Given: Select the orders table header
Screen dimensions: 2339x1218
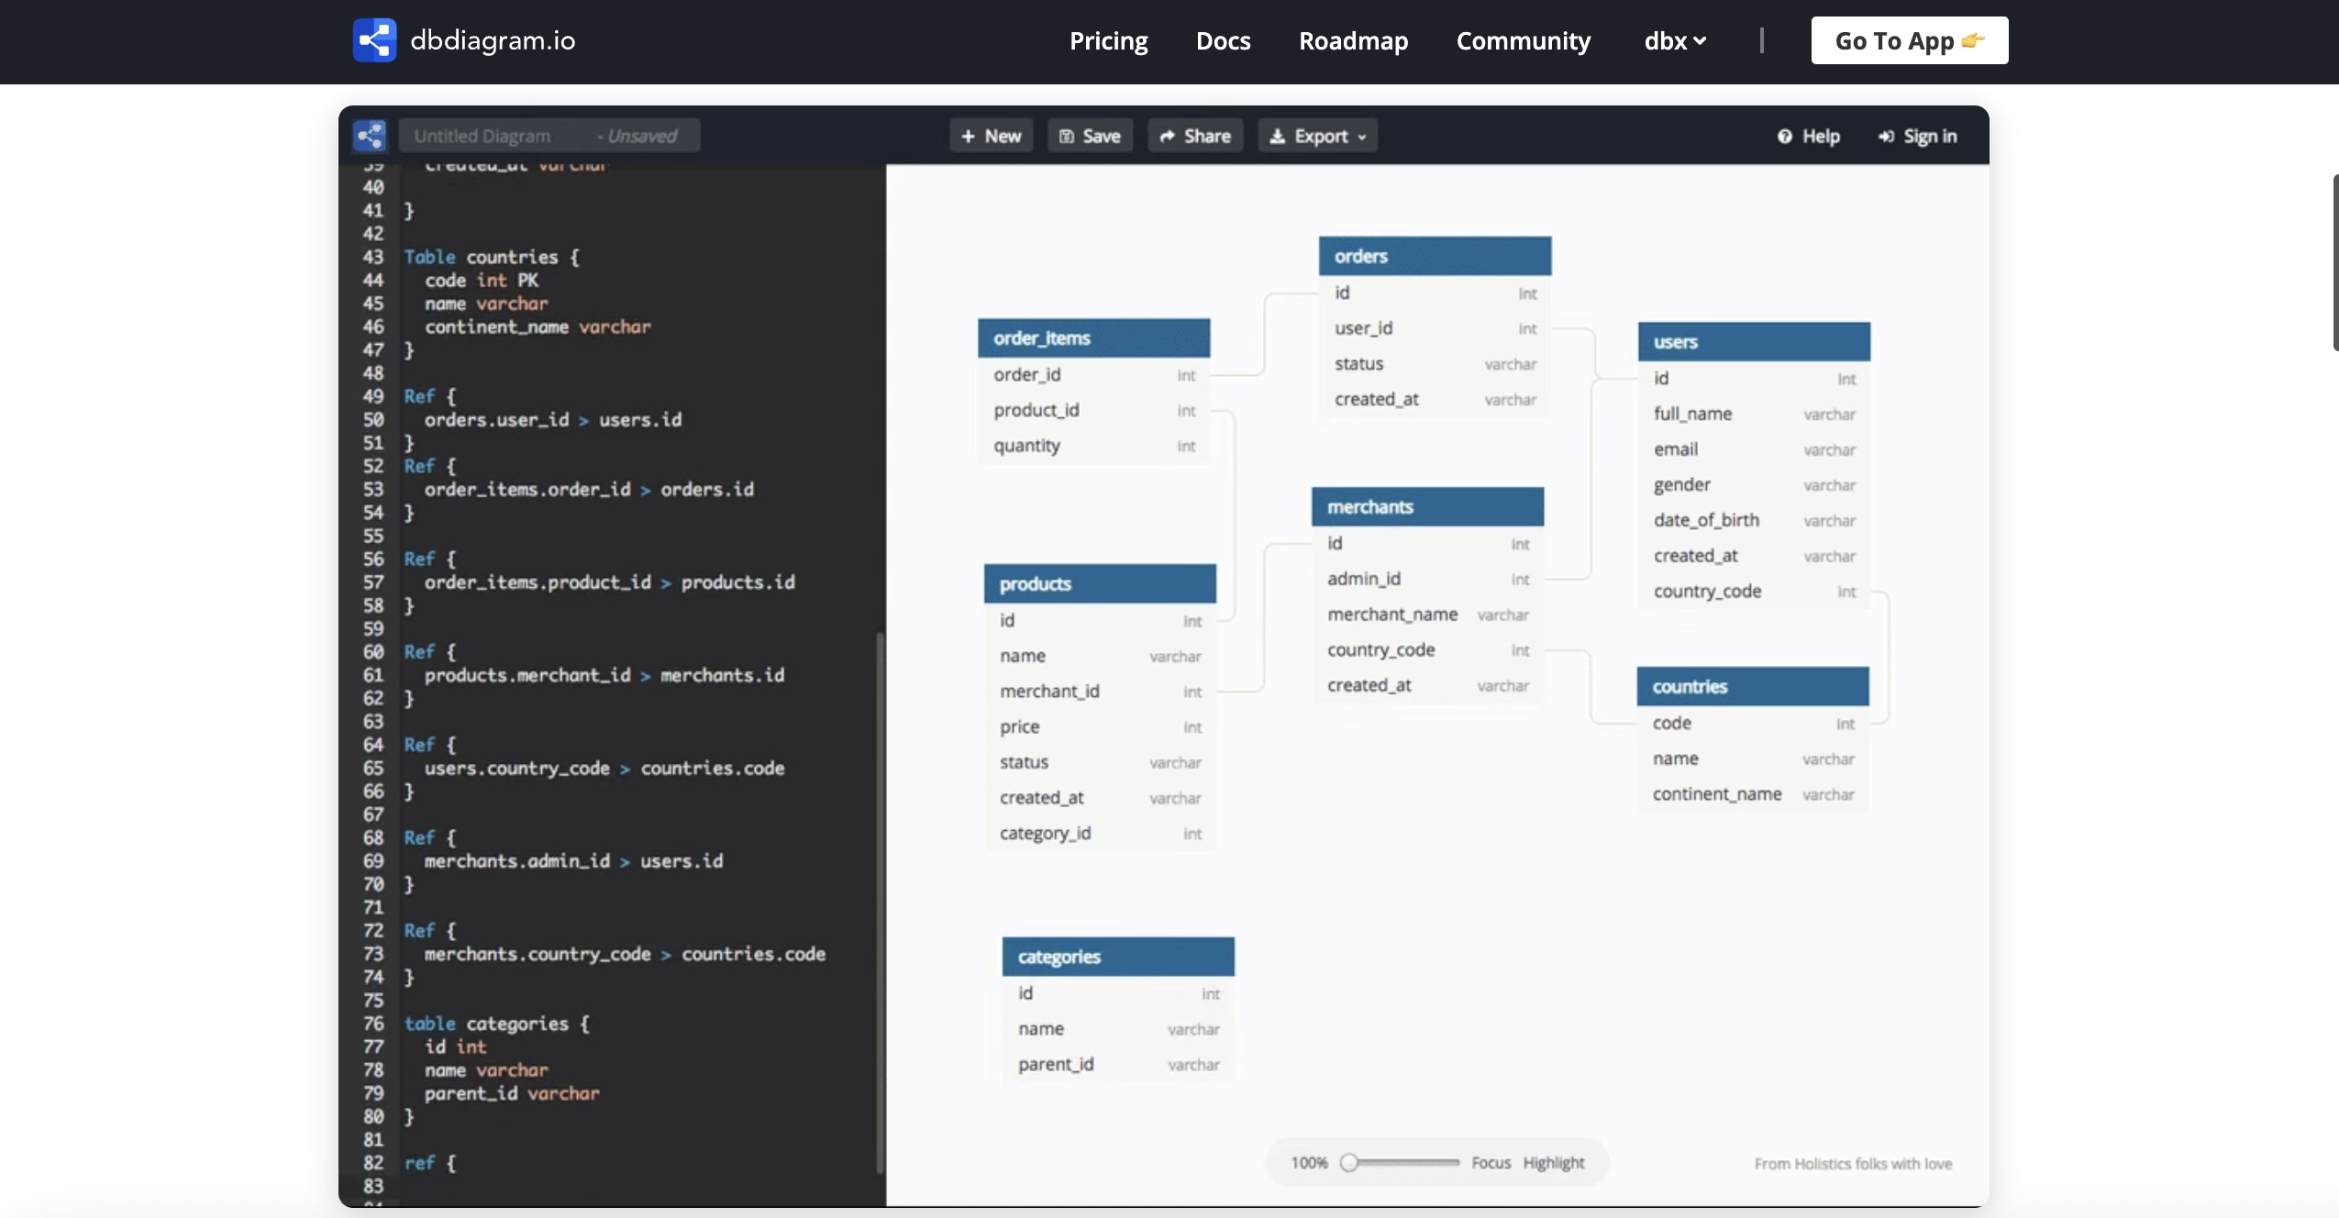Looking at the screenshot, I should pyautogui.click(x=1435, y=256).
